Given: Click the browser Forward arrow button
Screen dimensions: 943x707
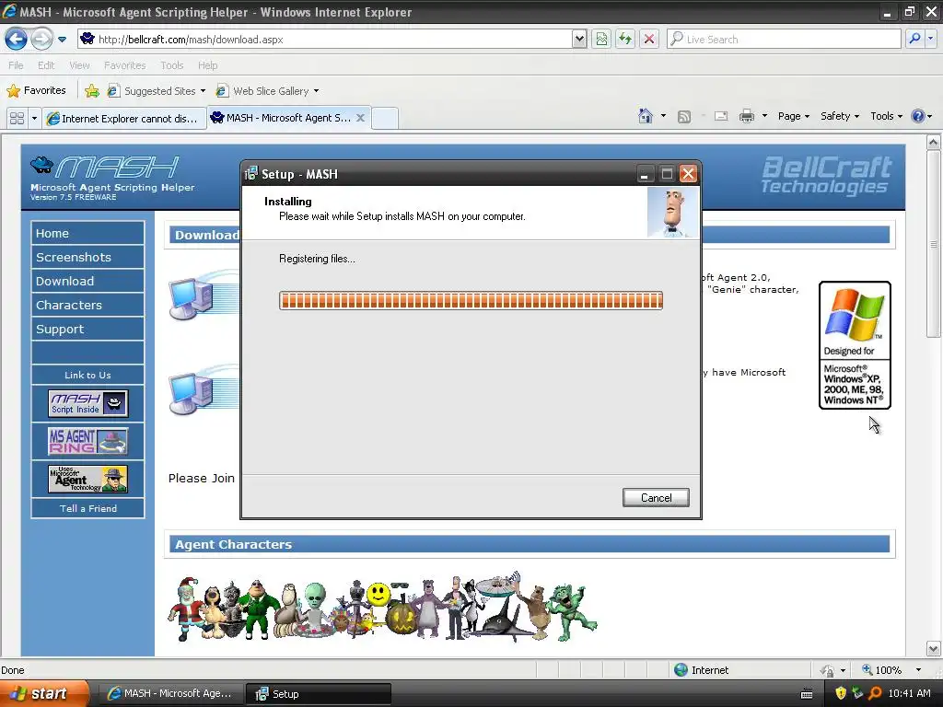Looking at the screenshot, I should (x=41, y=40).
